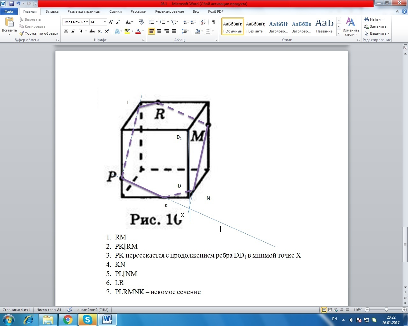
Task: Select the Заголовок 1 style in the gallery
Action: tap(278, 26)
